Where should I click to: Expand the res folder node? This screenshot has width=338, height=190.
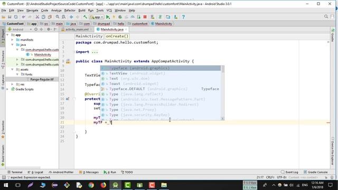tap(12, 84)
